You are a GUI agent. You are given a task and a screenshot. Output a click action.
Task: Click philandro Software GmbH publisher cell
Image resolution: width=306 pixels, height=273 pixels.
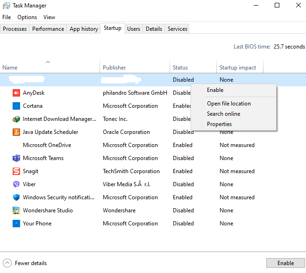pyautogui.click(x=135, y=93)
